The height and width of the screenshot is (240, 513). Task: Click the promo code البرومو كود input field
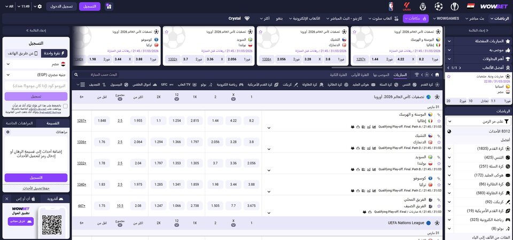(36, 86)
